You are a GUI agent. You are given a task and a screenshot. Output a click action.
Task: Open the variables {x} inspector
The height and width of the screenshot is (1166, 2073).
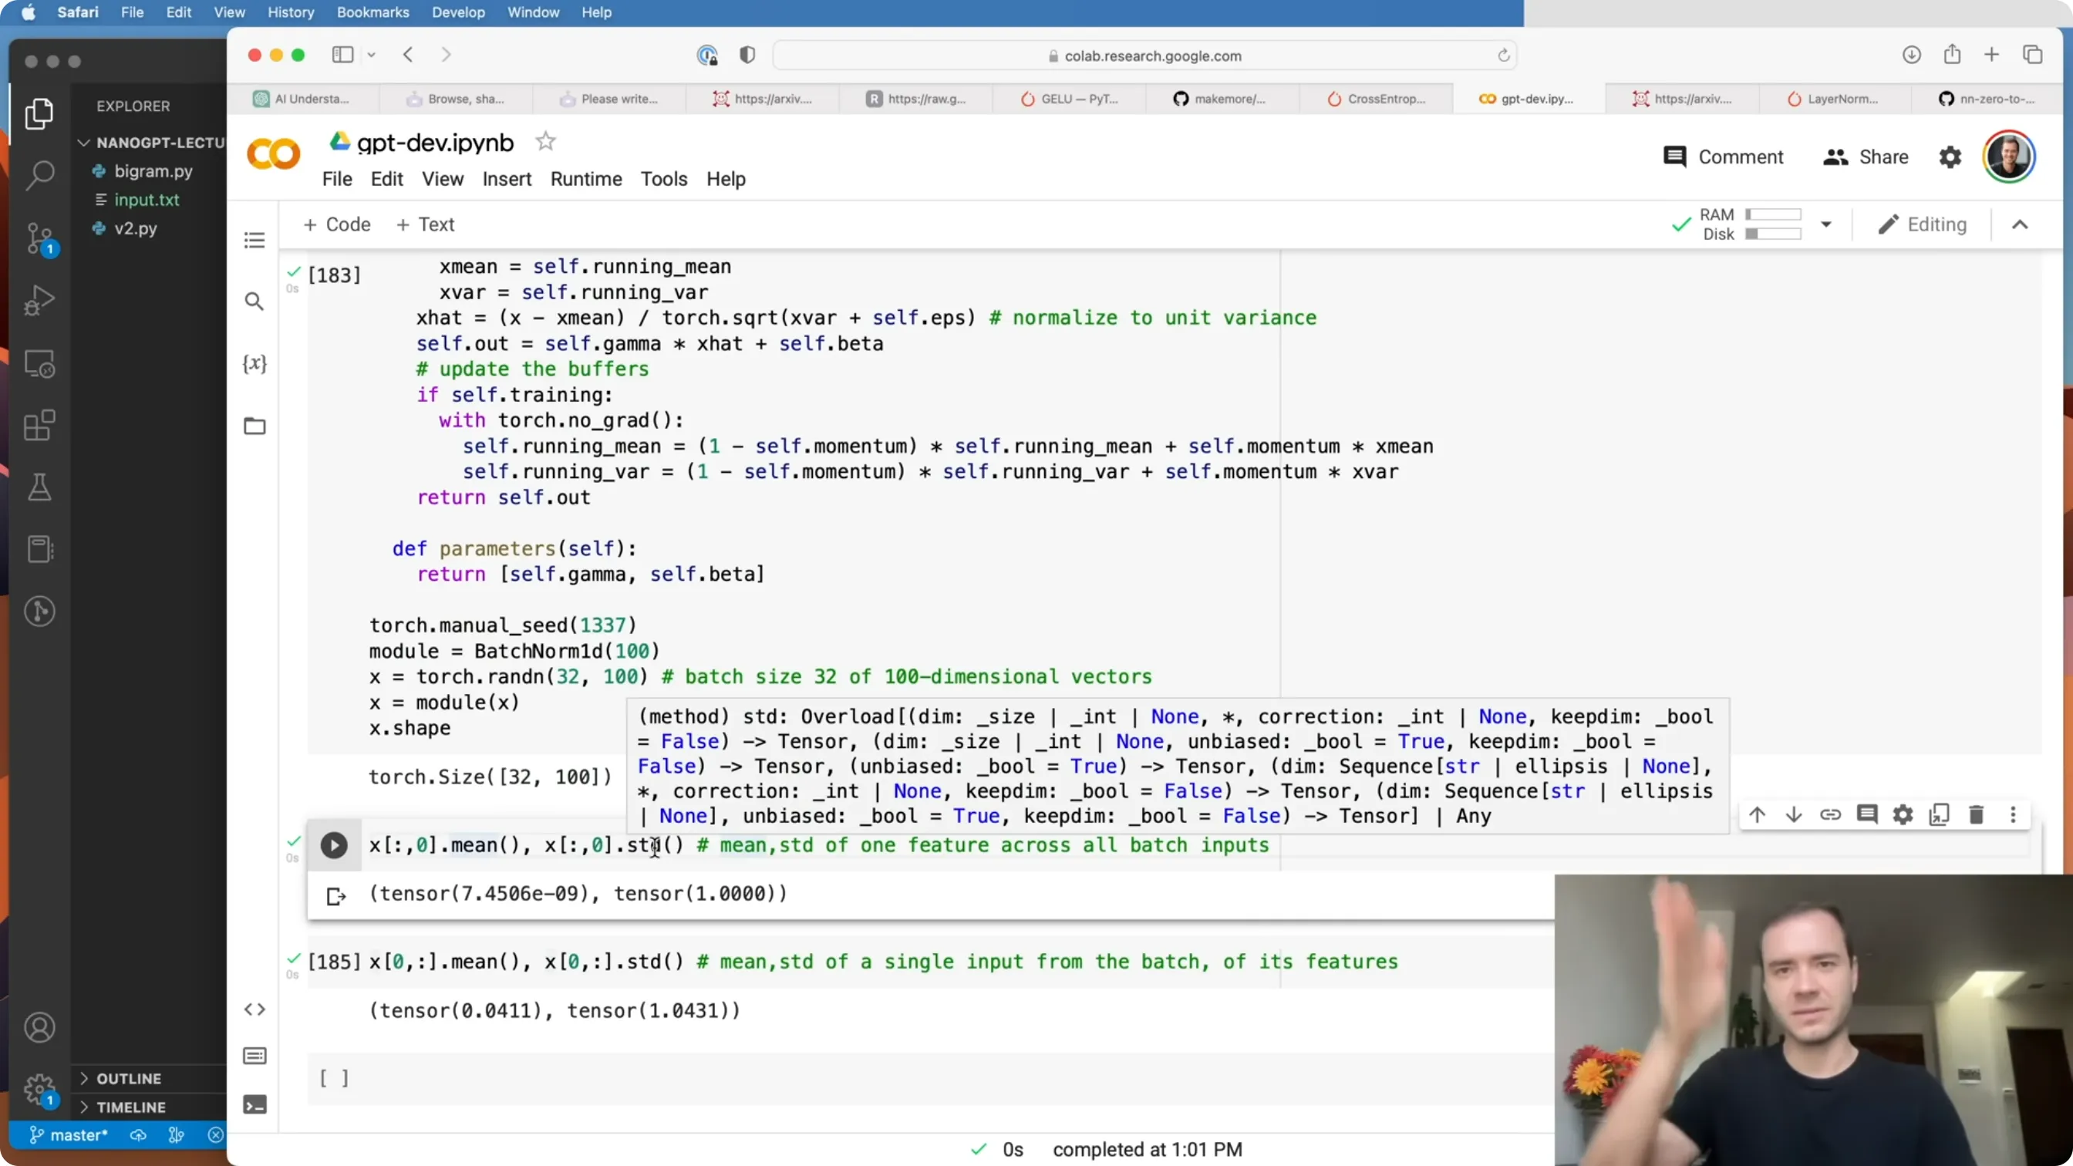(x=254, y=364)
